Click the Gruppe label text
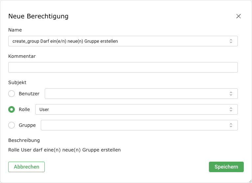This screenshot has height=183, width=252. coord(27,125)
